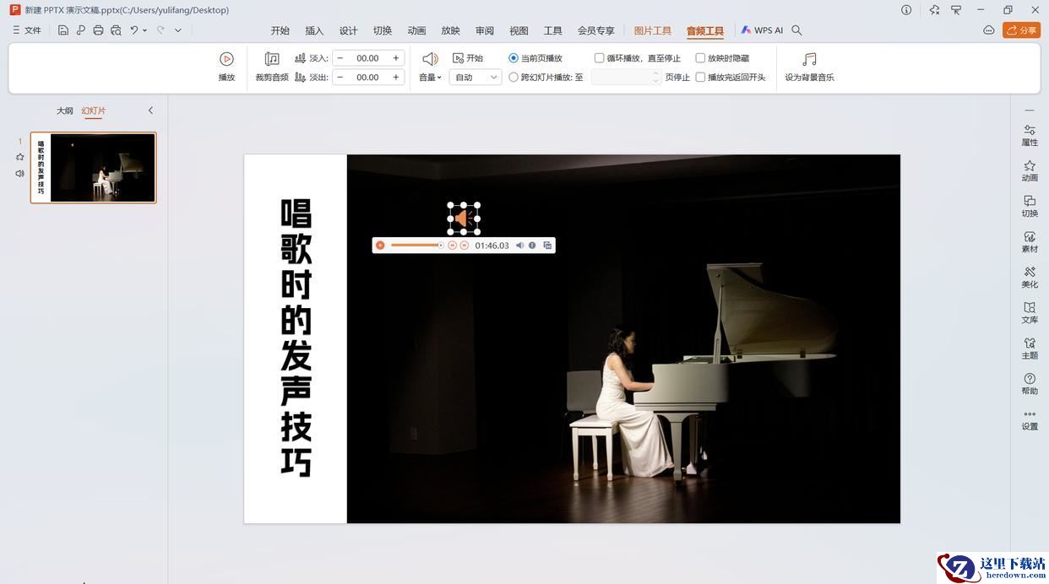Click the mute speaker icon in audio player bar
This screenshot has height=584, width=1049.
point(519,246)
